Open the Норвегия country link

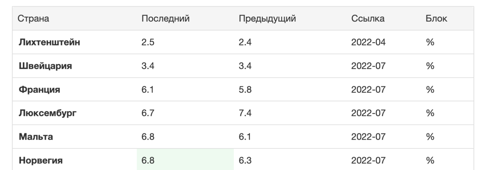coord(40,161)
